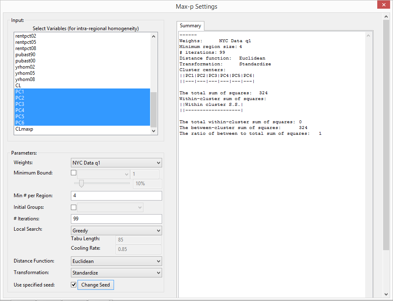This screenshot has height=301, width=393.
Task: Switch to the Summary tab
Action: pyautogui.click(x=190, y=26)
